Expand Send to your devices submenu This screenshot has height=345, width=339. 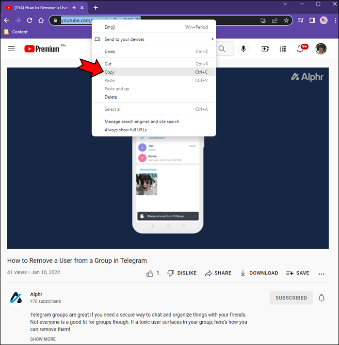154,39
